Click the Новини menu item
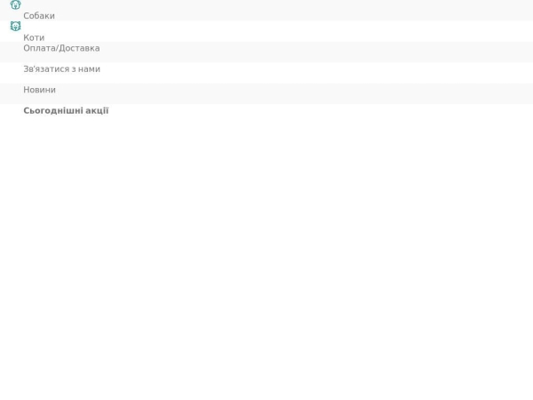The height and width of the screenshot is (400, 533). pos(39,90)
